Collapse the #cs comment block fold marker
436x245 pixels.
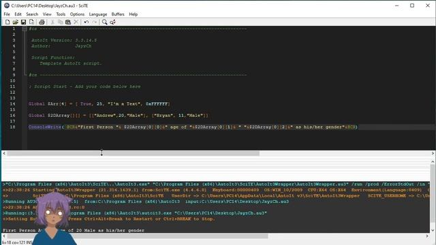pos(25,29)
